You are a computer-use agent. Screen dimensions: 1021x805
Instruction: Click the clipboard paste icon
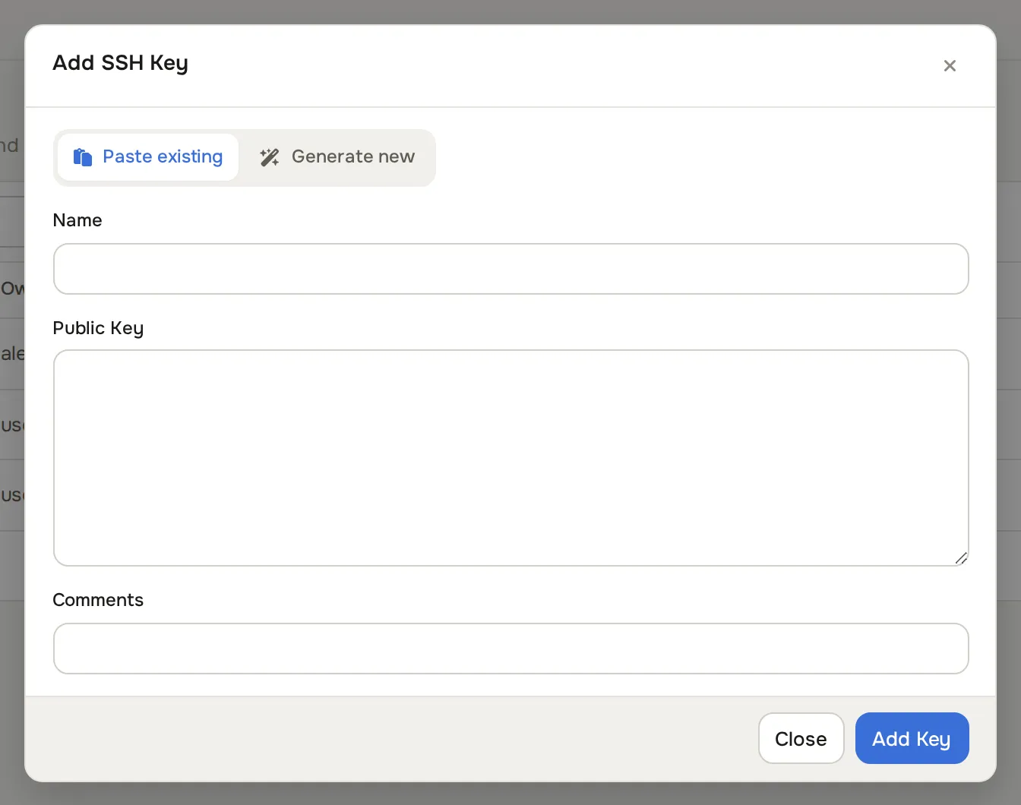pos(83,157)
